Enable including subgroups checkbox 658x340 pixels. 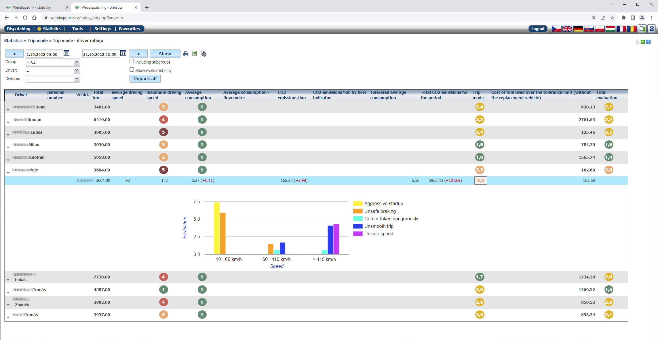(x=132, y=62)
